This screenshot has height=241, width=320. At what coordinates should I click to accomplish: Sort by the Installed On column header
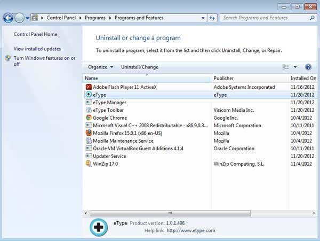303,78
